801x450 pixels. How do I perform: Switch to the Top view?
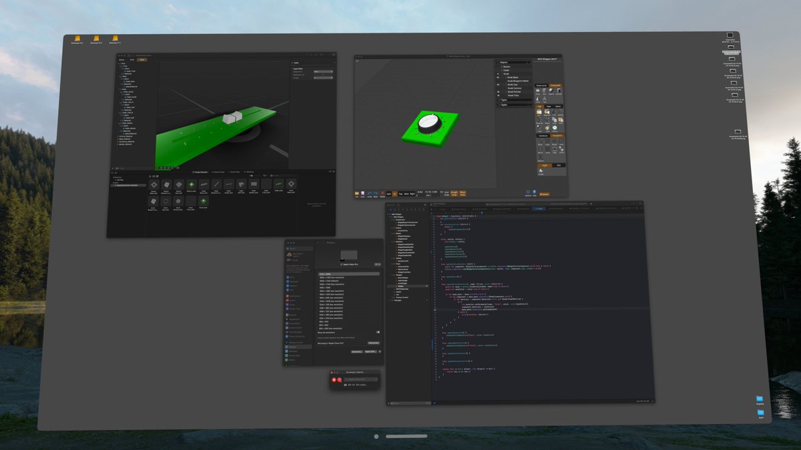(400, 193)
